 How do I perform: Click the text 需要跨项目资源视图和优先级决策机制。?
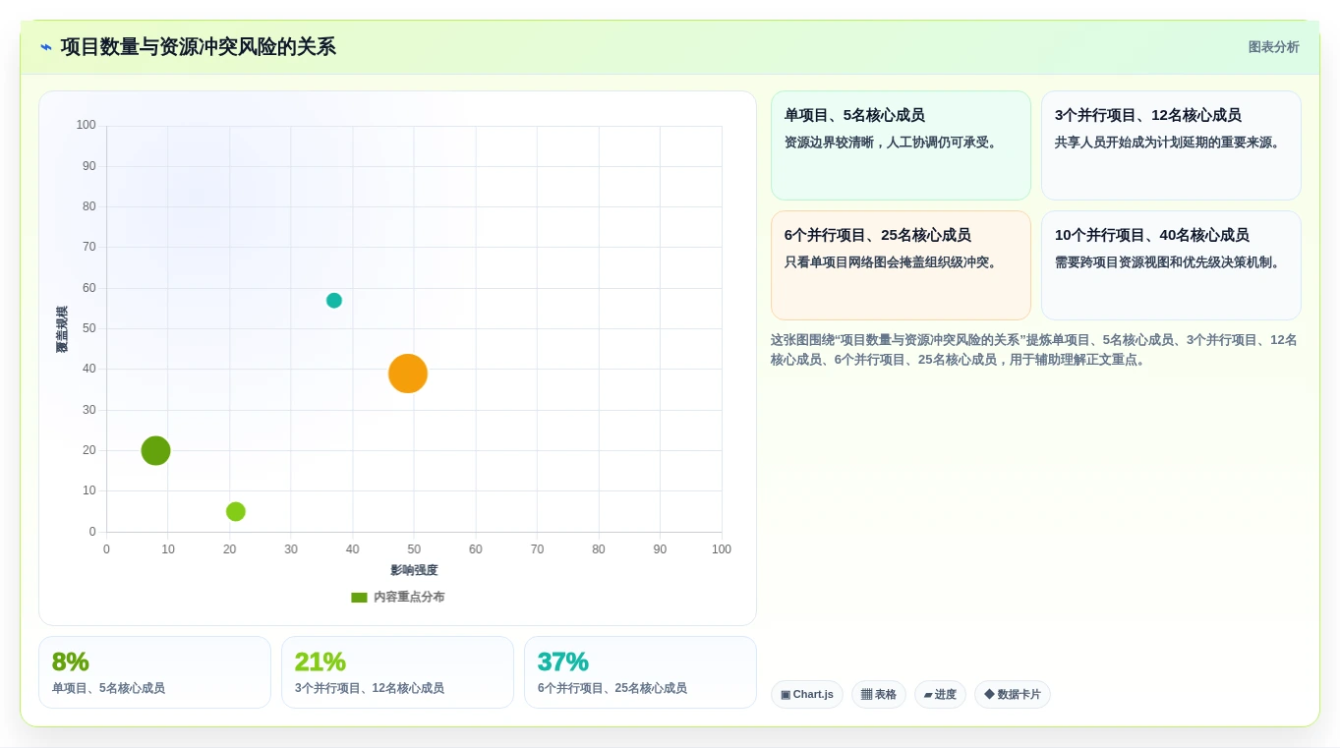click(1170, 262)
